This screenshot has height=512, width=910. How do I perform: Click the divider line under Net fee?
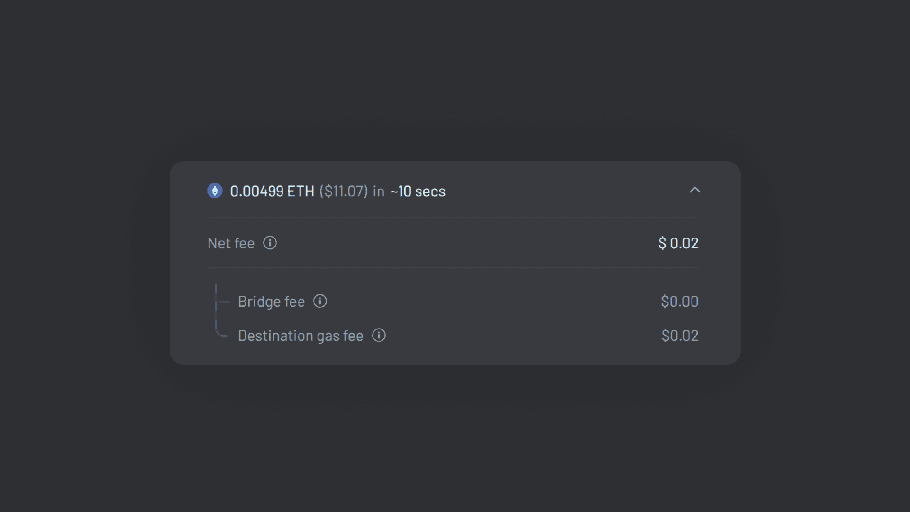[x=453, y=268]
